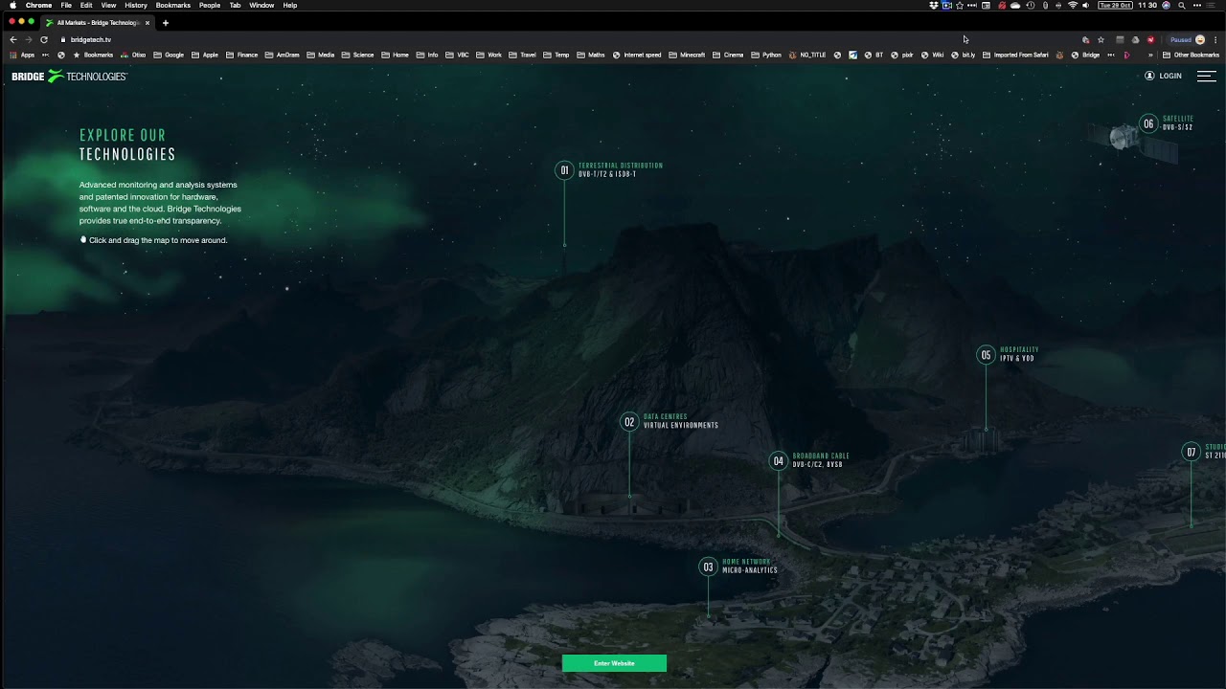The width and height of the screenshot is (1226, 689).
Task: Open the Notification Center icon
Action: coord(1211,5)
